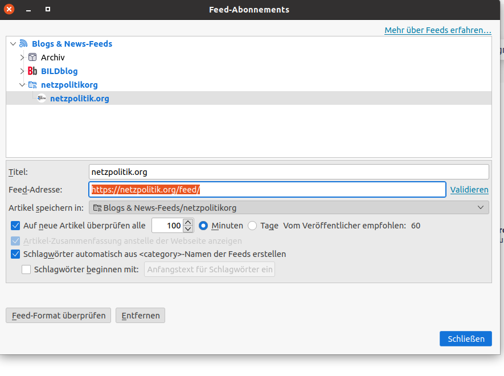Toggle Auf neue Artikel überprüfen alle checkbox
Viewport: 504px width, 376px height.
click(15, 226)
